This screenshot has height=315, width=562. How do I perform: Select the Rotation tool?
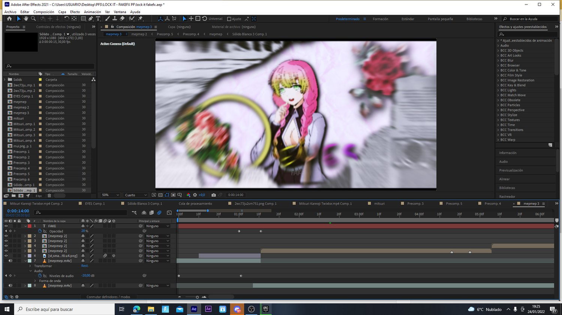coord(67,19)
